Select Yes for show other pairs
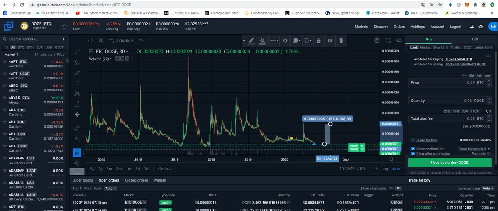Viewport: 498px width, 211px height. (x=391, y=188)
